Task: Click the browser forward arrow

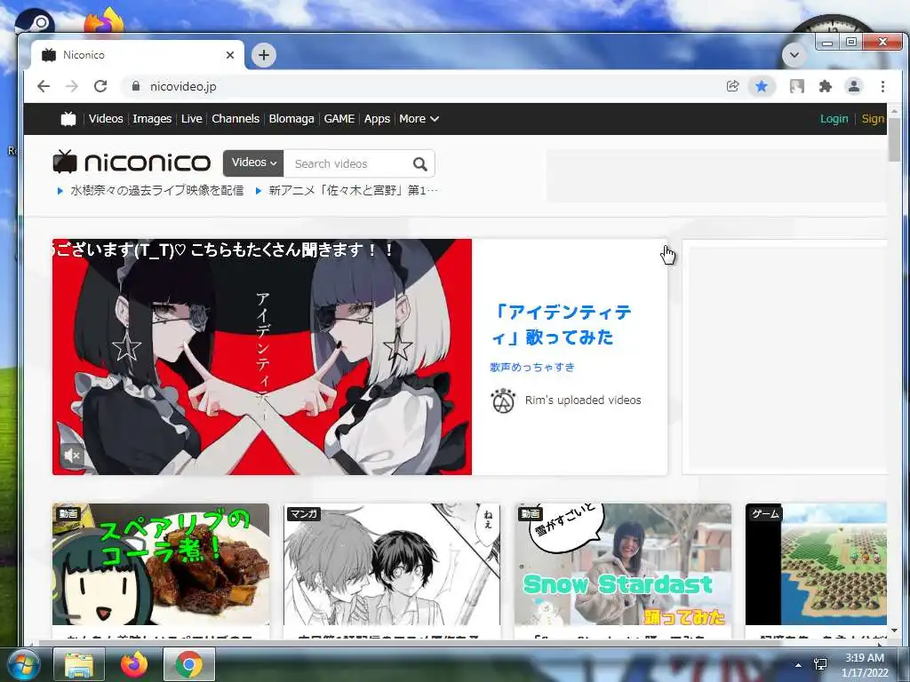Action: [x=72, y=86]
